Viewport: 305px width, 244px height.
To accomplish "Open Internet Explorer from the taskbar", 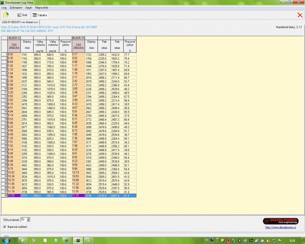I will click(66, 240).
